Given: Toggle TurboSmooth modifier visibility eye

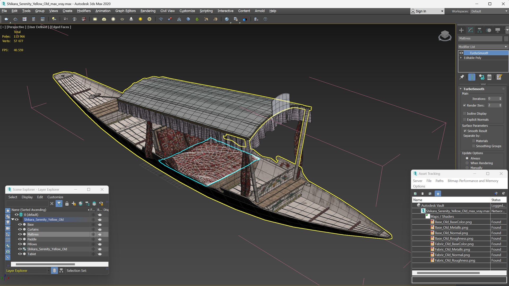Looking at the screenshot, I should click(x=461, y=53).
